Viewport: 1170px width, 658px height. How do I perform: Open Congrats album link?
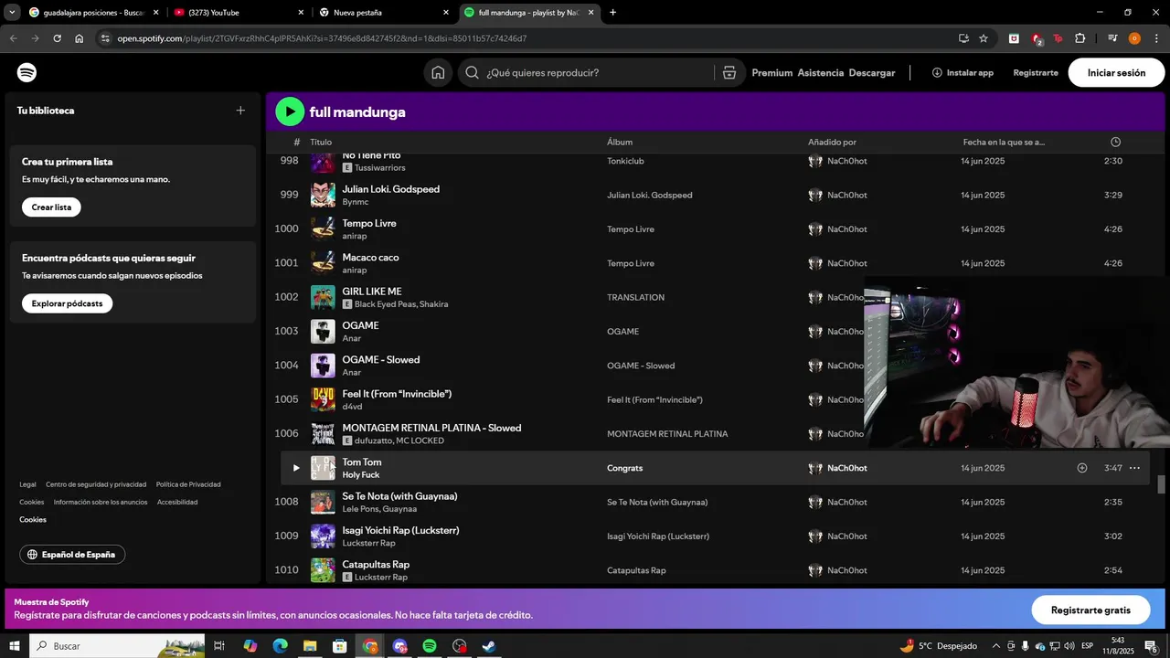[x=624, y=468]
